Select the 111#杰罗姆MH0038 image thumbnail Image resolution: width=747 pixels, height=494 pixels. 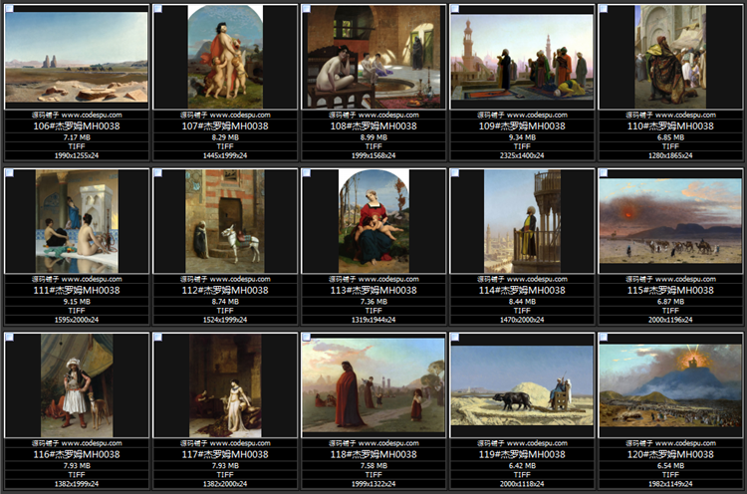tap(77, 221)
